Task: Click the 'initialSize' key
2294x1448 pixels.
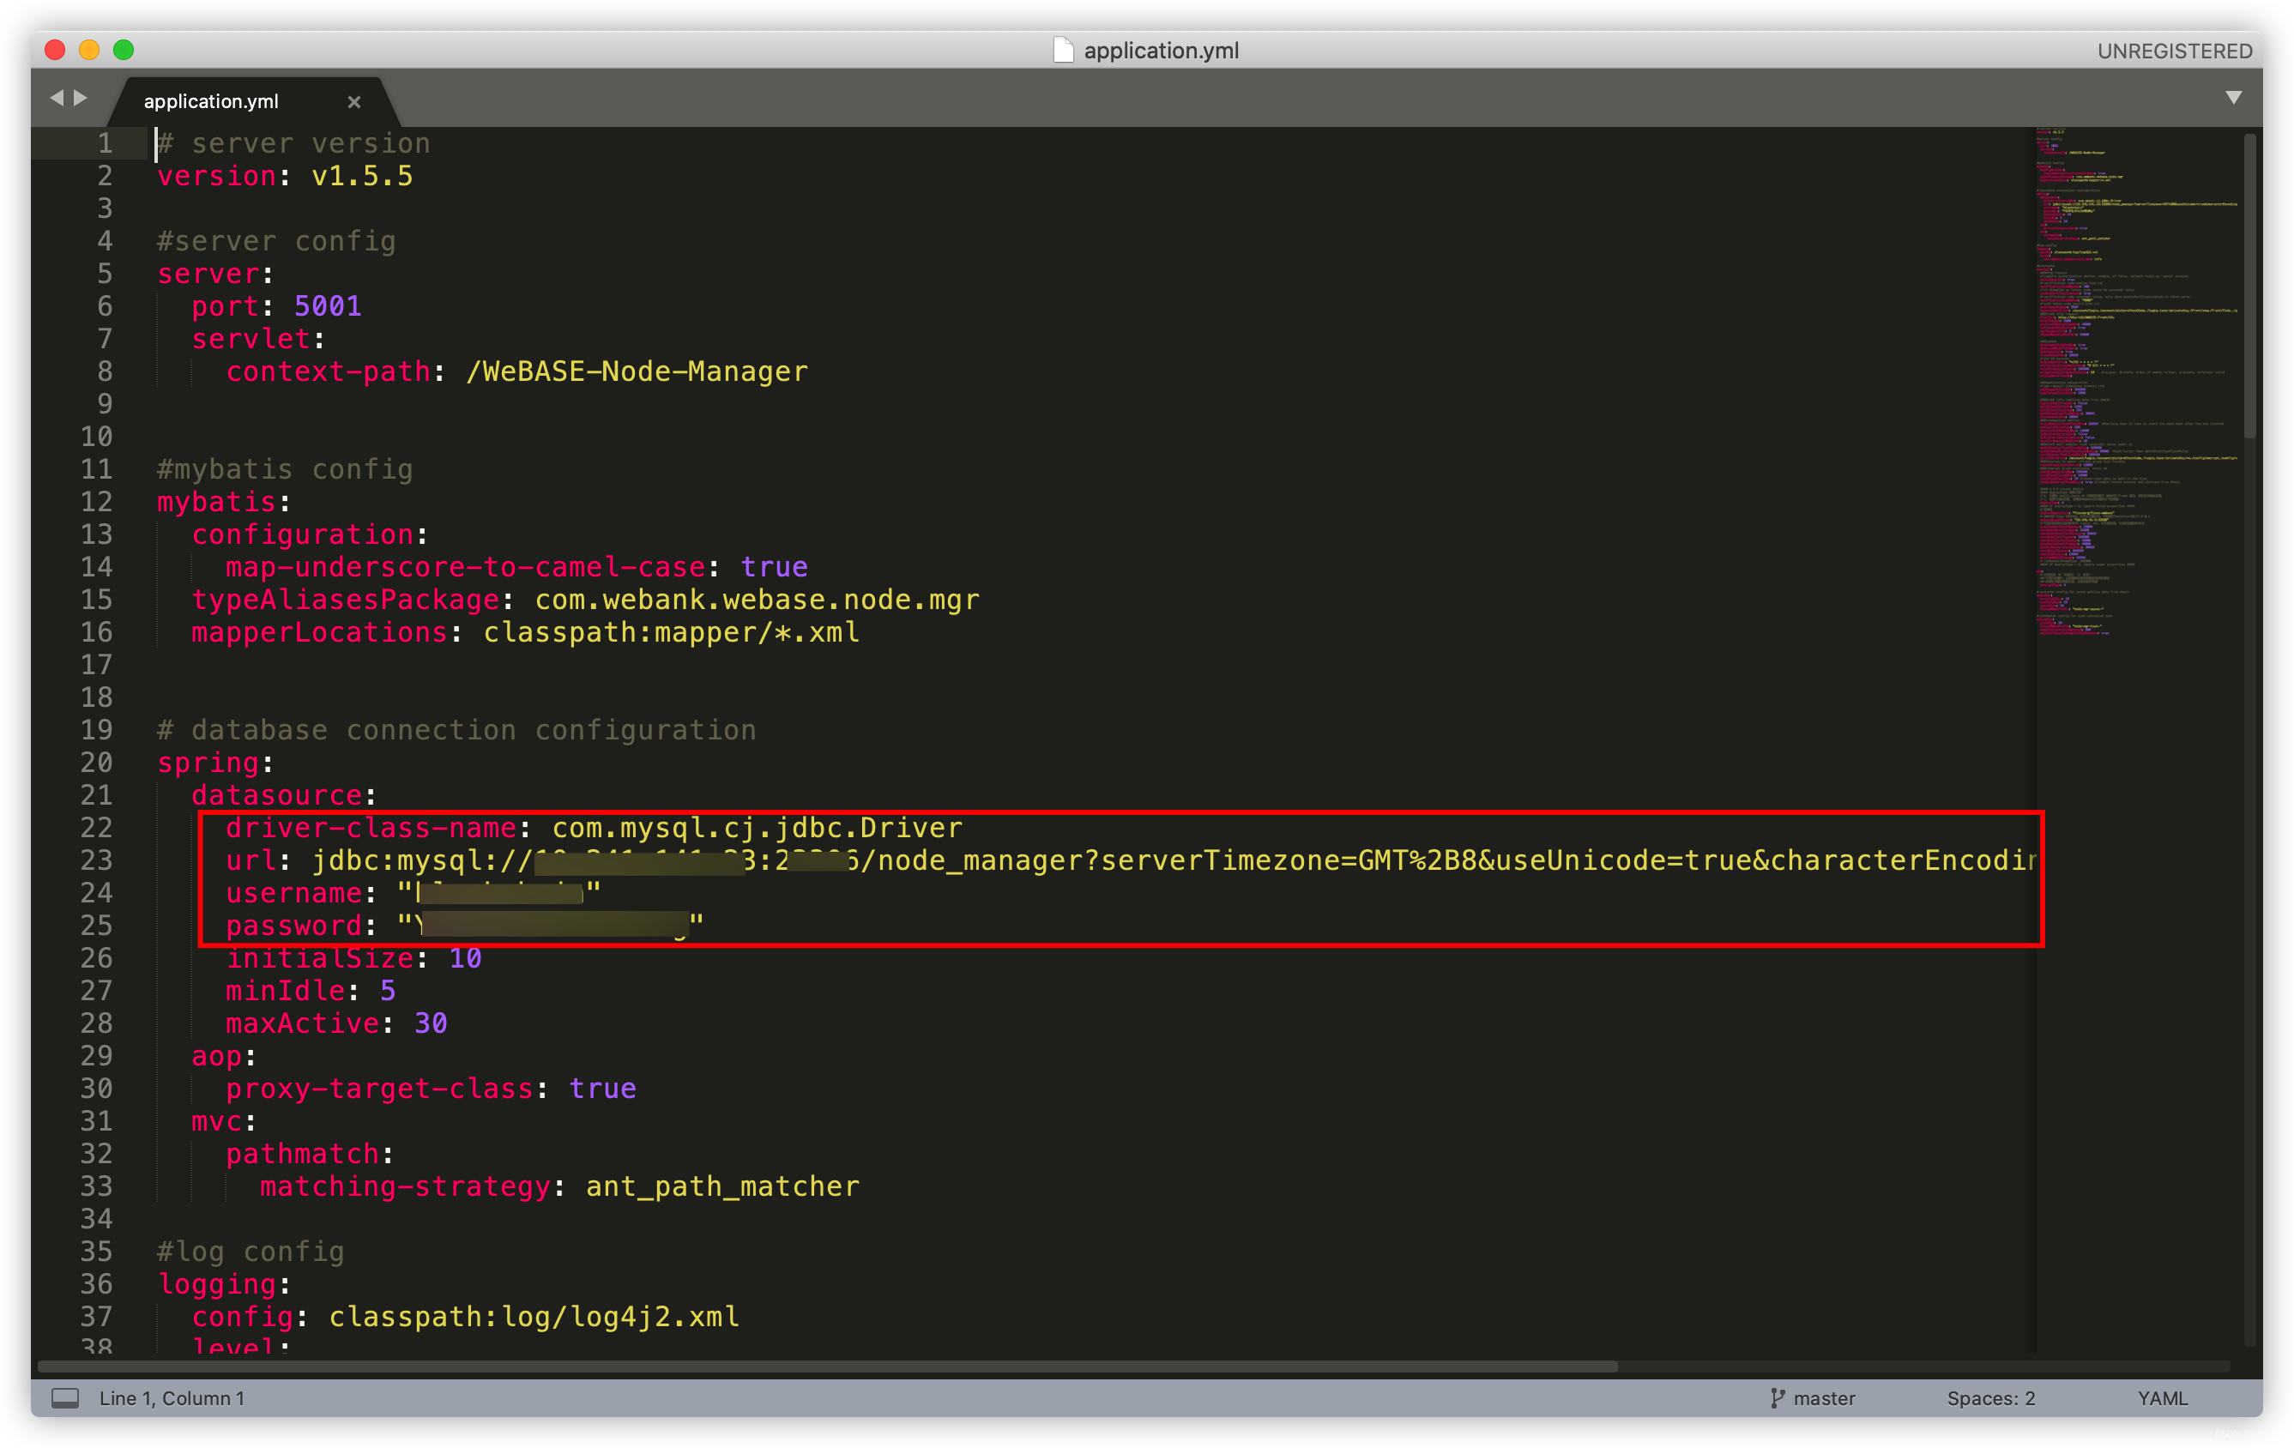Action: (x=319, y=958)
